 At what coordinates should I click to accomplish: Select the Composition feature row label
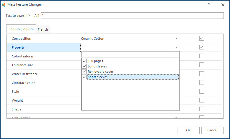21,39
